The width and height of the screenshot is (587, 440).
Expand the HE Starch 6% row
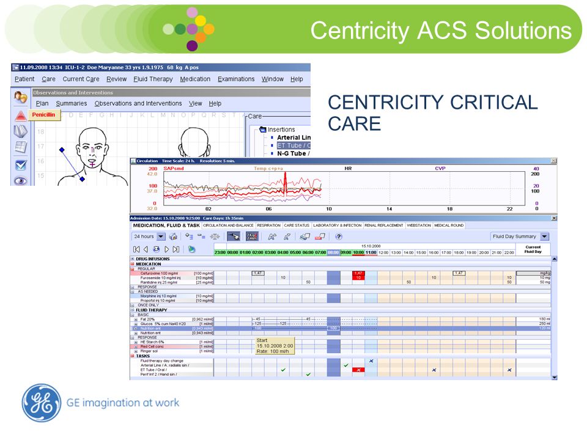pyautogui.click(x=136, y=342)
